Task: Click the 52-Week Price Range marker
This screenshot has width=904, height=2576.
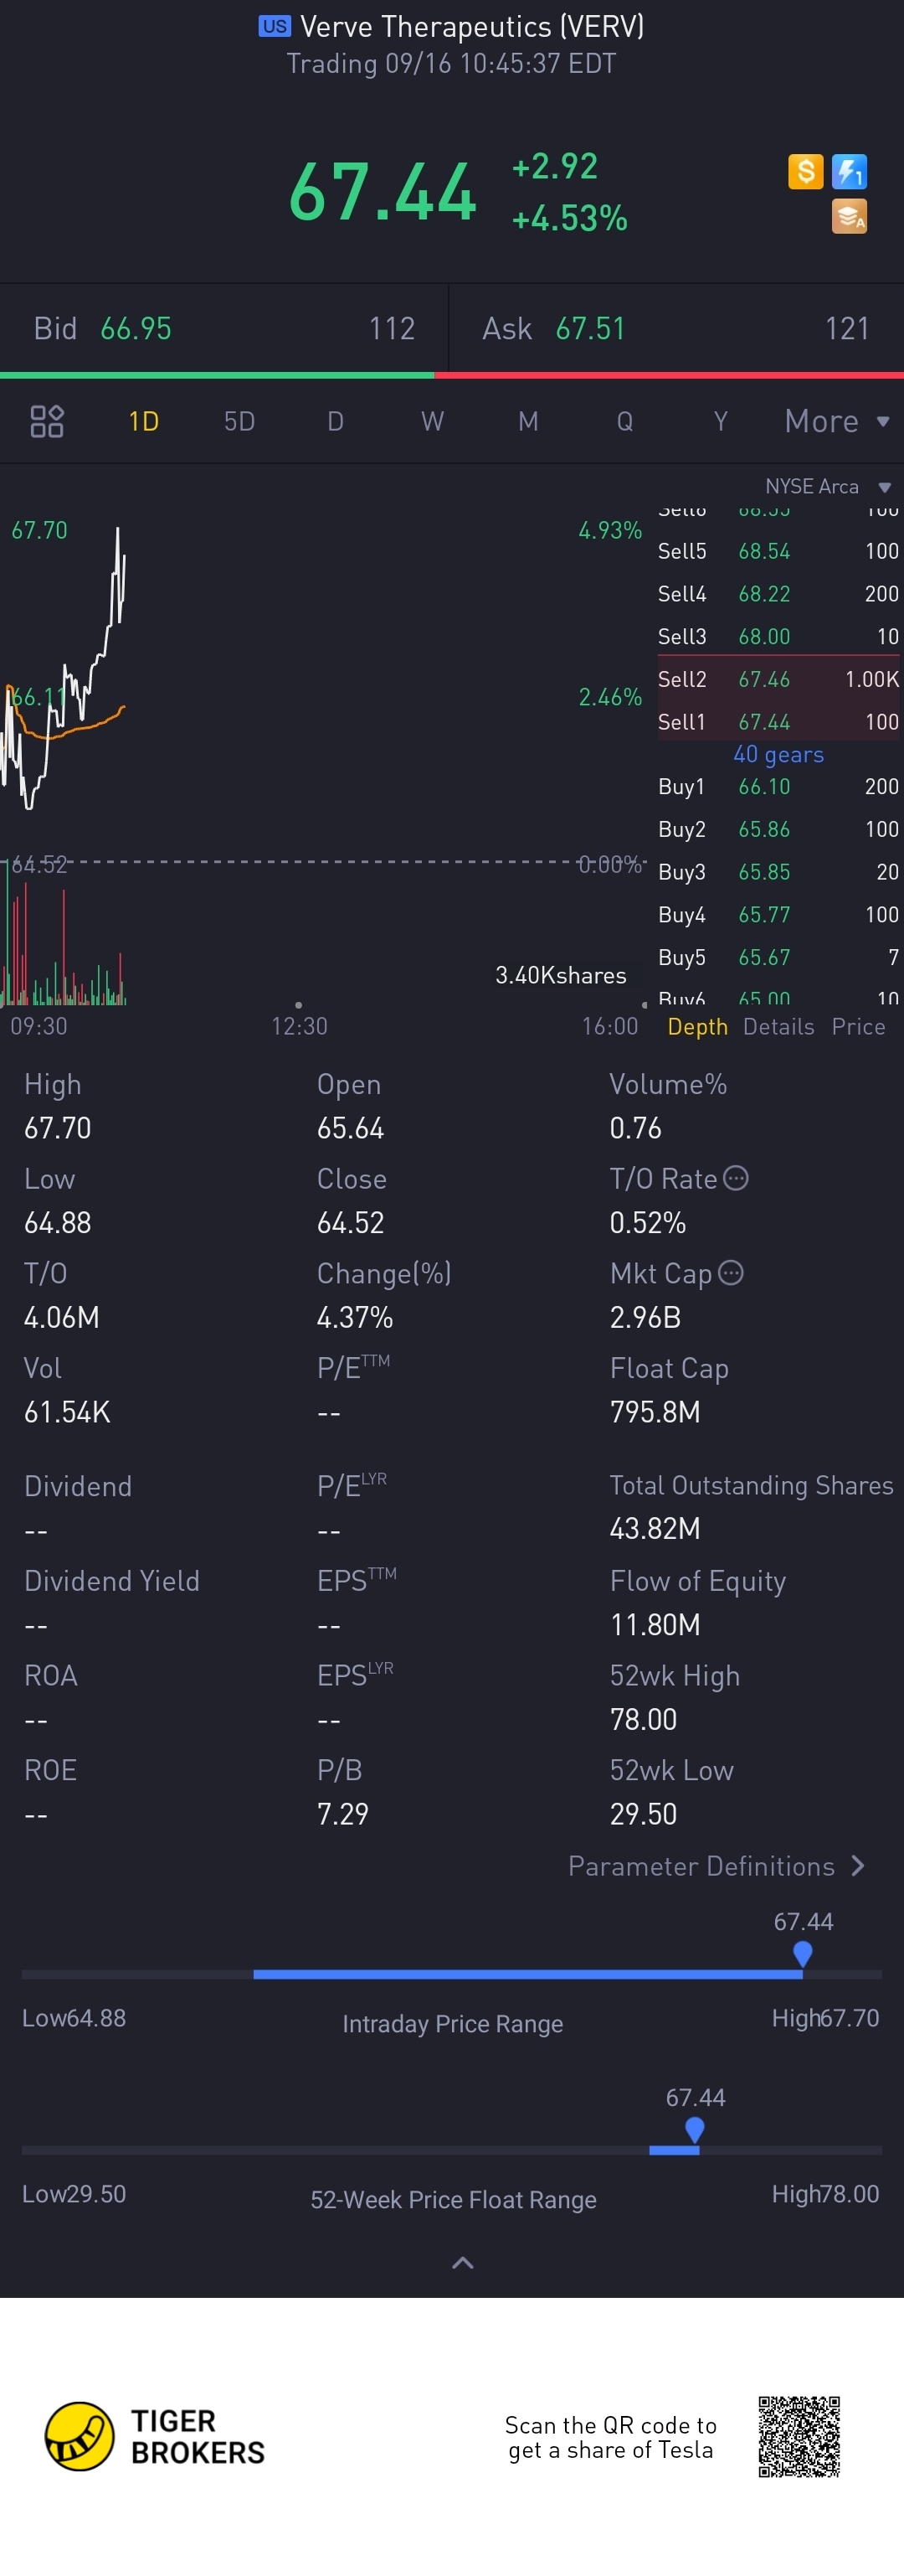Action: pyautogui.click(x=694, y=2129)
